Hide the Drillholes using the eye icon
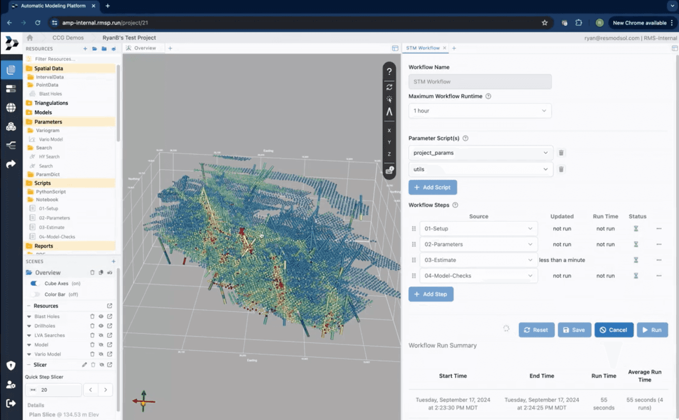The height and width of the screenshot is (420, 679). click(101, 326)
